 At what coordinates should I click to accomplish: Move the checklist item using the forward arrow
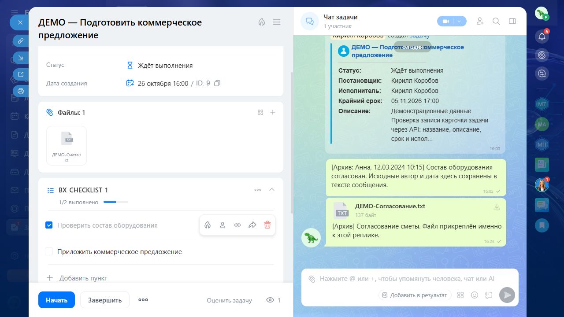252,225
